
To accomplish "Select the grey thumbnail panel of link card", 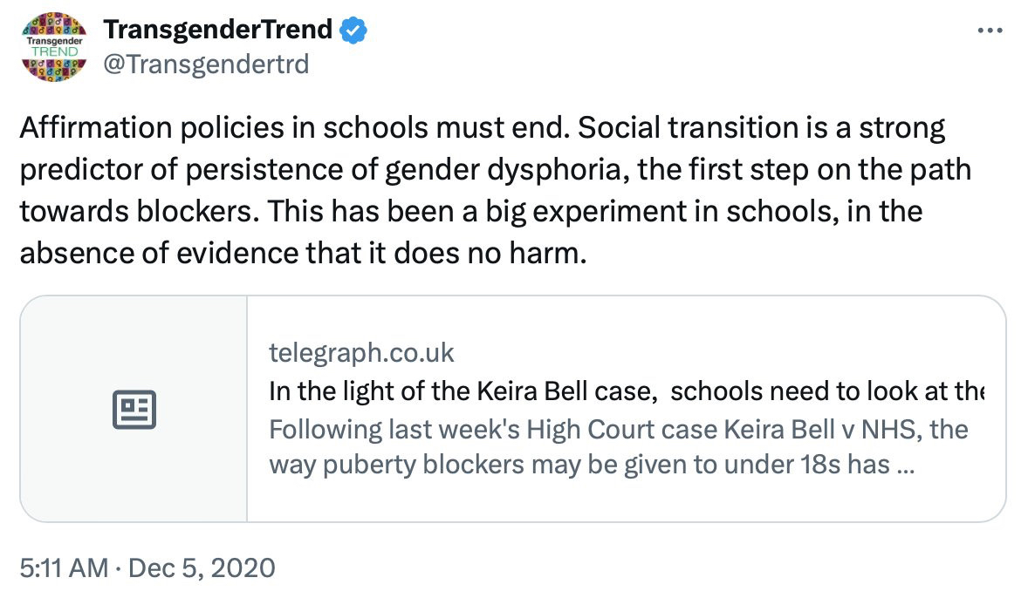I will (x=134, y=409).
